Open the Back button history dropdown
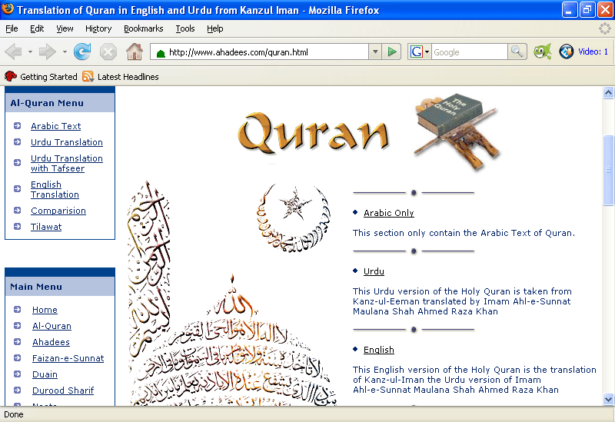 click(30, 52)
